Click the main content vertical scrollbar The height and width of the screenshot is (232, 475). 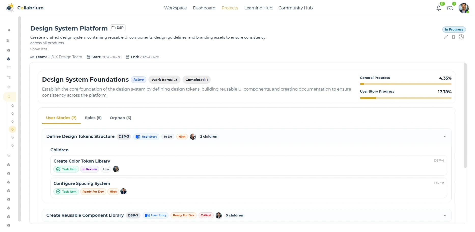(x=465, y=116)
